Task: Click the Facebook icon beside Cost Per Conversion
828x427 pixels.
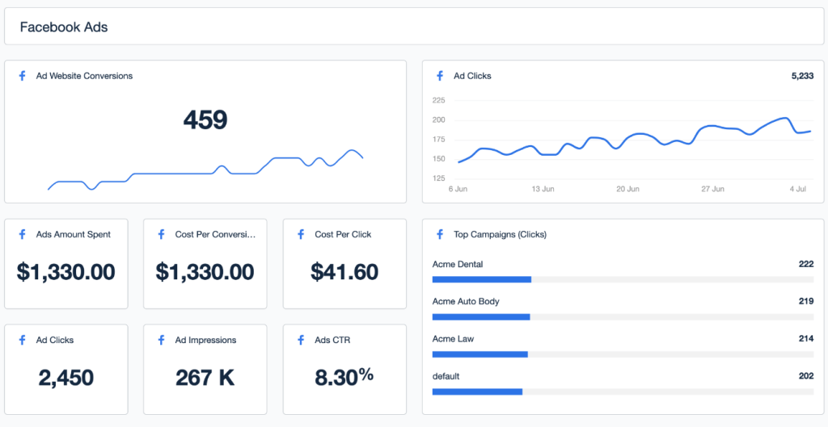Action: tap(162, 235)
